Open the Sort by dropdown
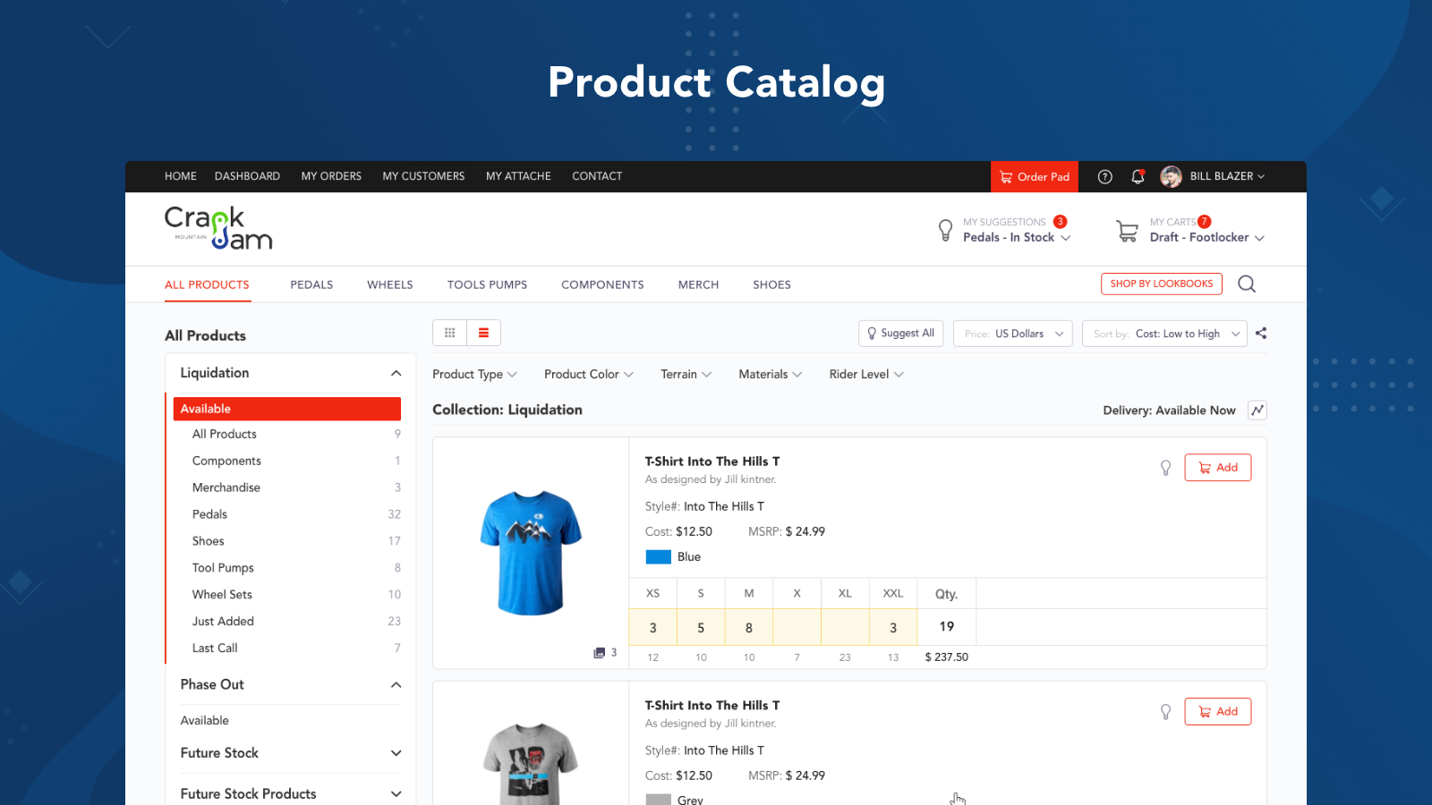The image size is (1432, 805). [1164, 334]
